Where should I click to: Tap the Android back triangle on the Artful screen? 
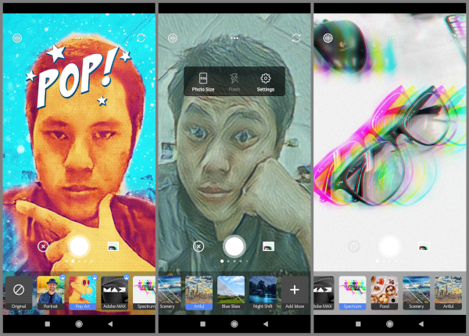tap(266, 323)
